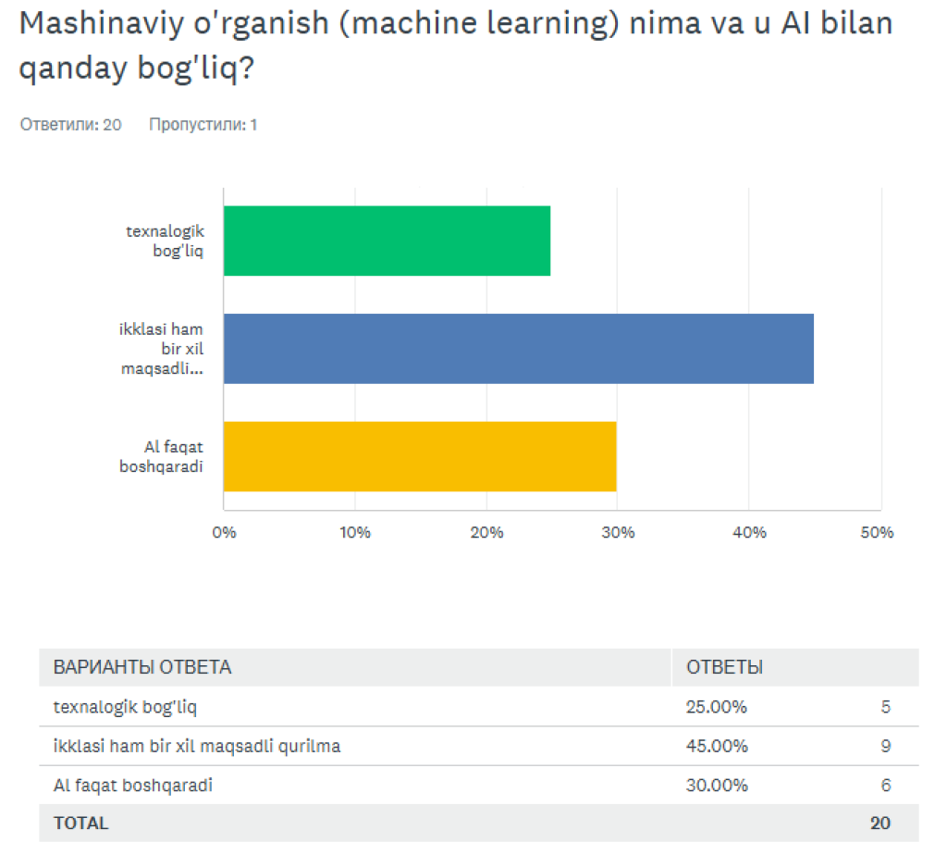Click the 30.00% value in the table
The width and height of the screenshot is (947, 867).
click(717, 786)
